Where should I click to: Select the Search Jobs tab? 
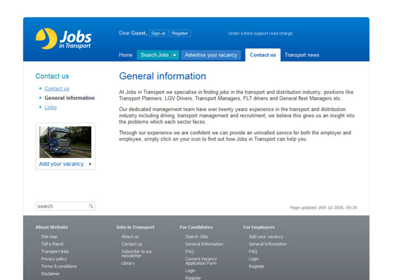tap(154, 55)
